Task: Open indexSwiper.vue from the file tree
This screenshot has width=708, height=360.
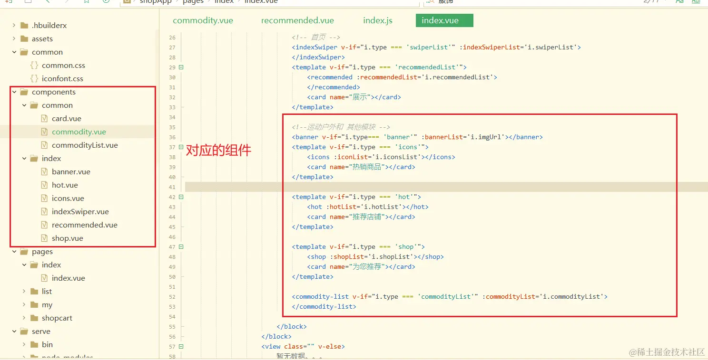Action: point(80,212)
